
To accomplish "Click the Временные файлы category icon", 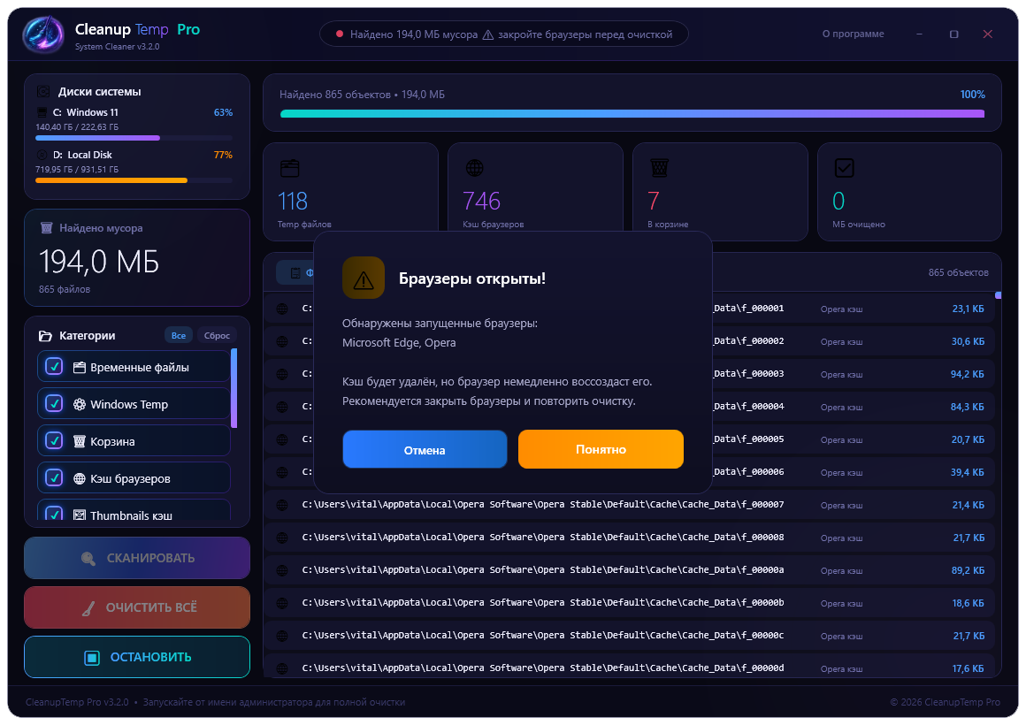I will pos(80,368).
